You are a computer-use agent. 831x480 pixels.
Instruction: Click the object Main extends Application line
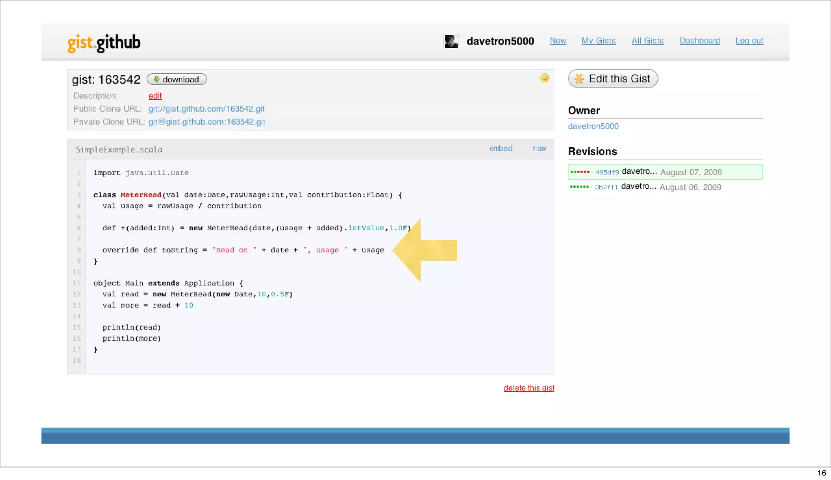coord(168,283)
